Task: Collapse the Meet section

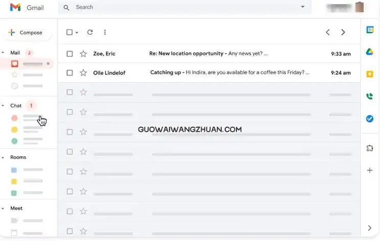Action: tap(3, 208)
